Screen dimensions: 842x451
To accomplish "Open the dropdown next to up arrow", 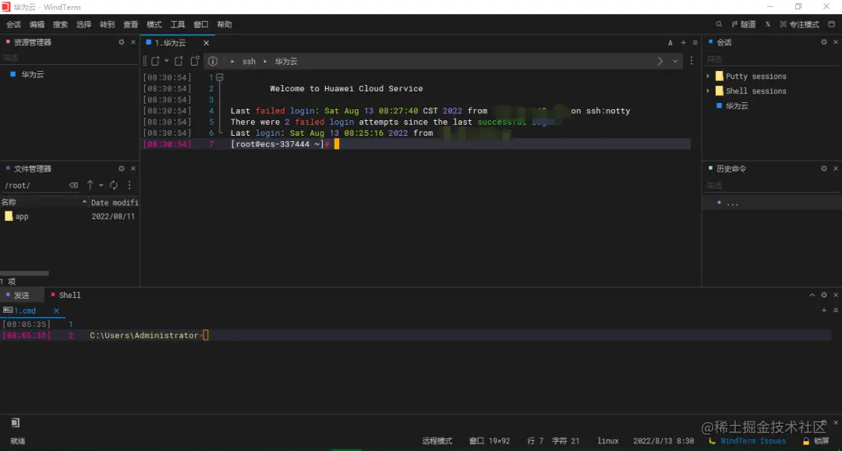I will pyautogui.click(x=101, y=186).
